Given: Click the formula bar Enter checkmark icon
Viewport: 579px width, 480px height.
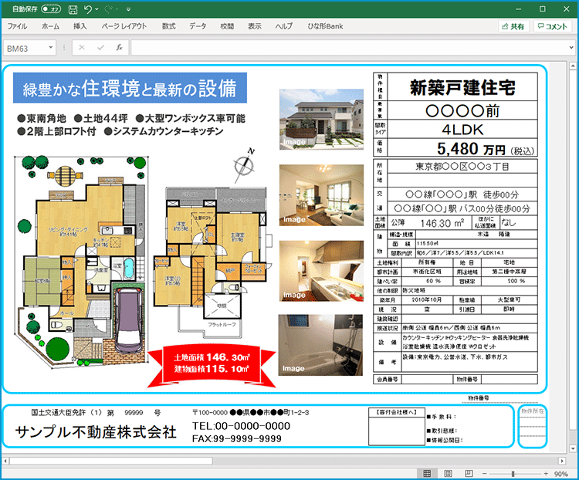Looking at the screenshot, I should pos(100,48).
